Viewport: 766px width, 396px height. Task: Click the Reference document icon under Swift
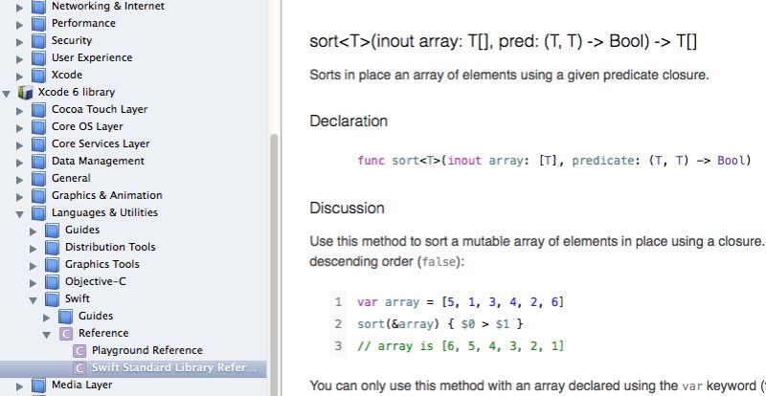click(x=66, y=333)
